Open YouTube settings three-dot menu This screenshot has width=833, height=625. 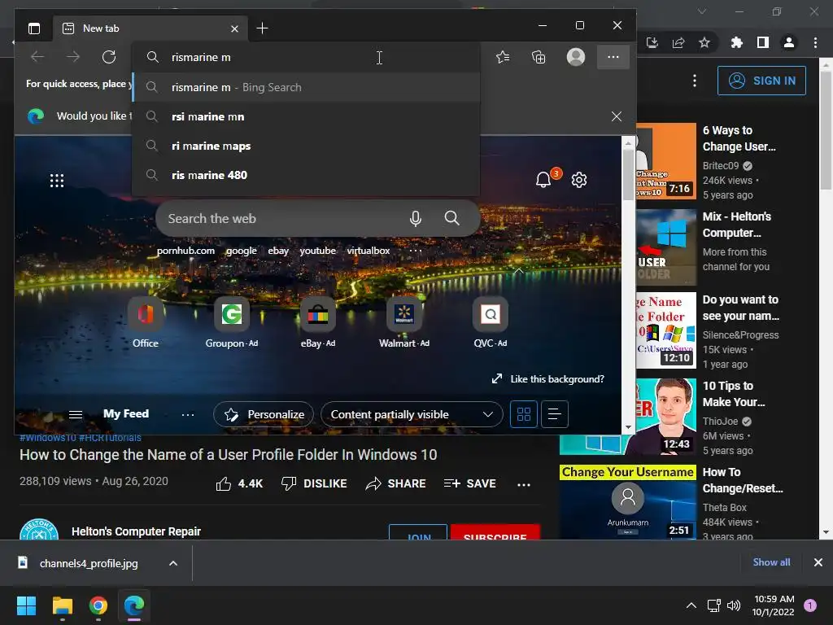click(x=695, y=81)
